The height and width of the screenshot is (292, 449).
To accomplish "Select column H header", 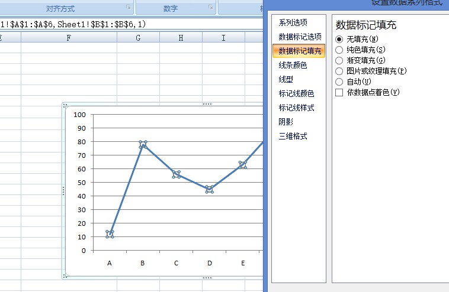I will click(x=181, y=38).
